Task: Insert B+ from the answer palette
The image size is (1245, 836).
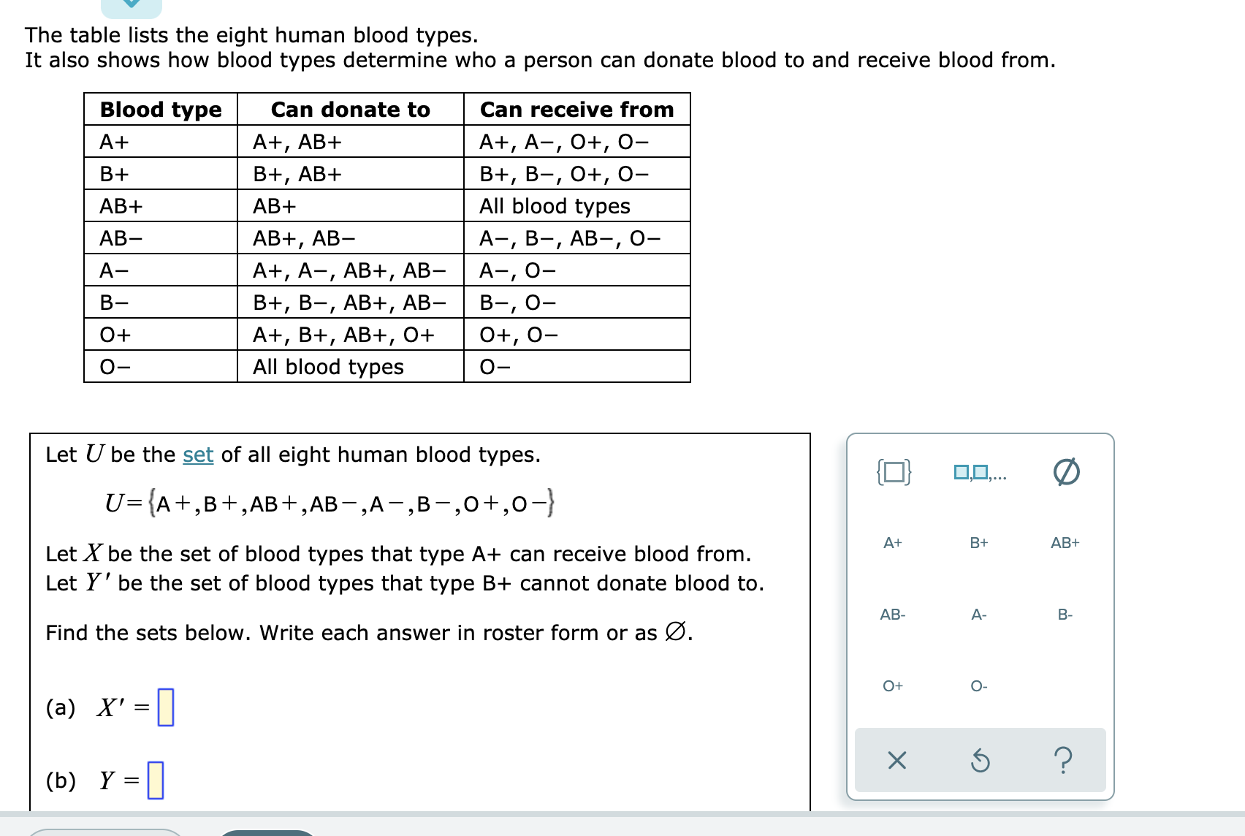Action: tap(979, 543)
